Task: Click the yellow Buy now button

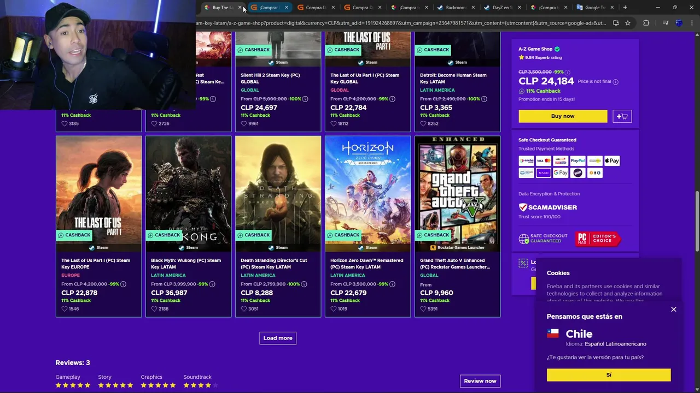Action: coord(563,116)
